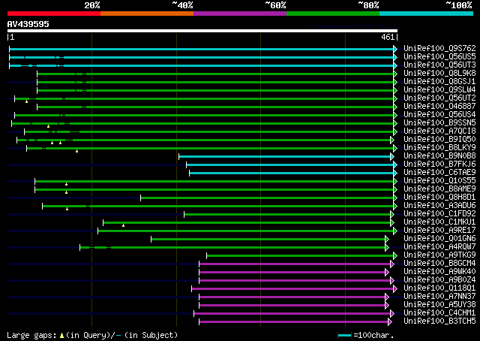Click the arrowhead ending the Q9S762 alignment

[x=395, y=49]
